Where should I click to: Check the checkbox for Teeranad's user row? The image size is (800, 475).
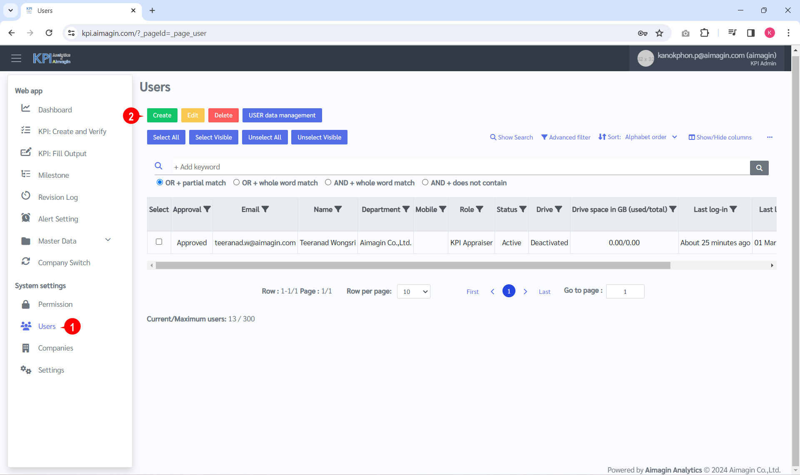pos(159,241)
